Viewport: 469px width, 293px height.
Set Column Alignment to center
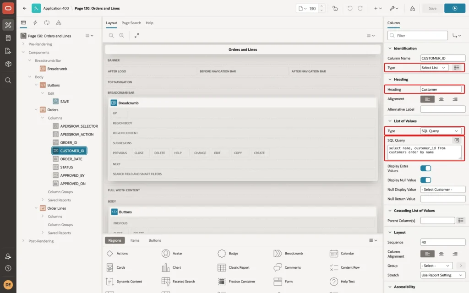coord(441,254)
